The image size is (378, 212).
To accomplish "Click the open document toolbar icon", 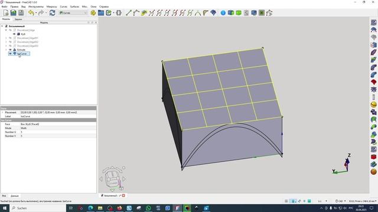I will pyautogui.click(x=14, y=13).
